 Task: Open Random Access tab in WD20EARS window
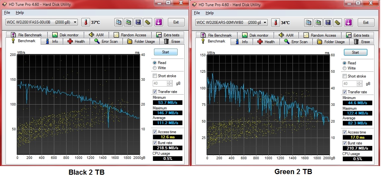[x=320, y=35]
